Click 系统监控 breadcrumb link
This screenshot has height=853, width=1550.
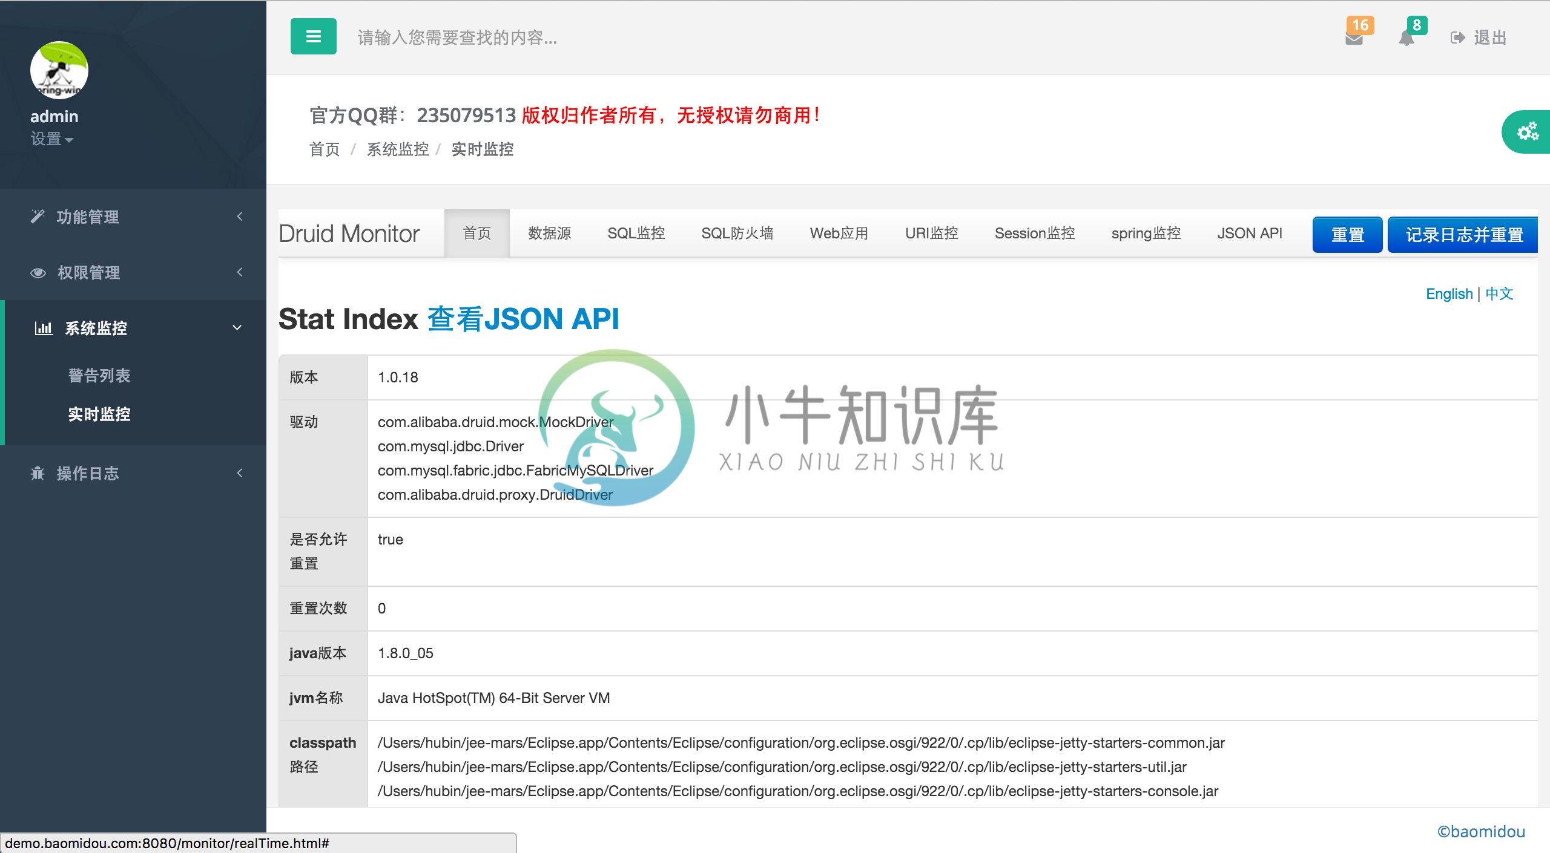(x=398, y=149)
